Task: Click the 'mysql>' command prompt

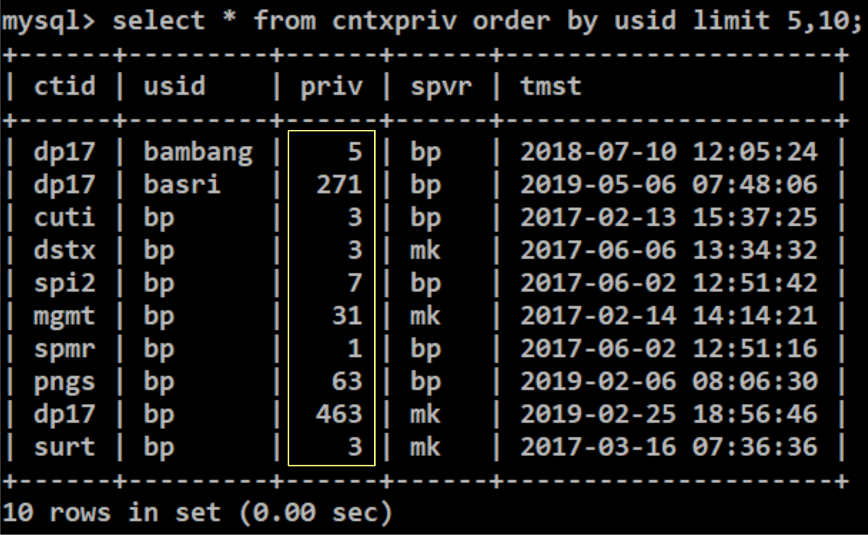Action: coord(48,21)
